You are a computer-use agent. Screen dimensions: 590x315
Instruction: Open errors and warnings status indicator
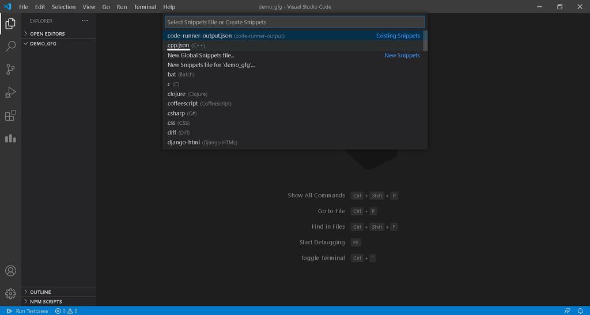pyautogui.click(x=66, y=311)
